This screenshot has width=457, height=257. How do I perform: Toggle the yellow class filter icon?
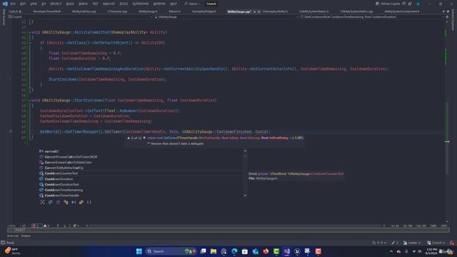pos(66,202)
